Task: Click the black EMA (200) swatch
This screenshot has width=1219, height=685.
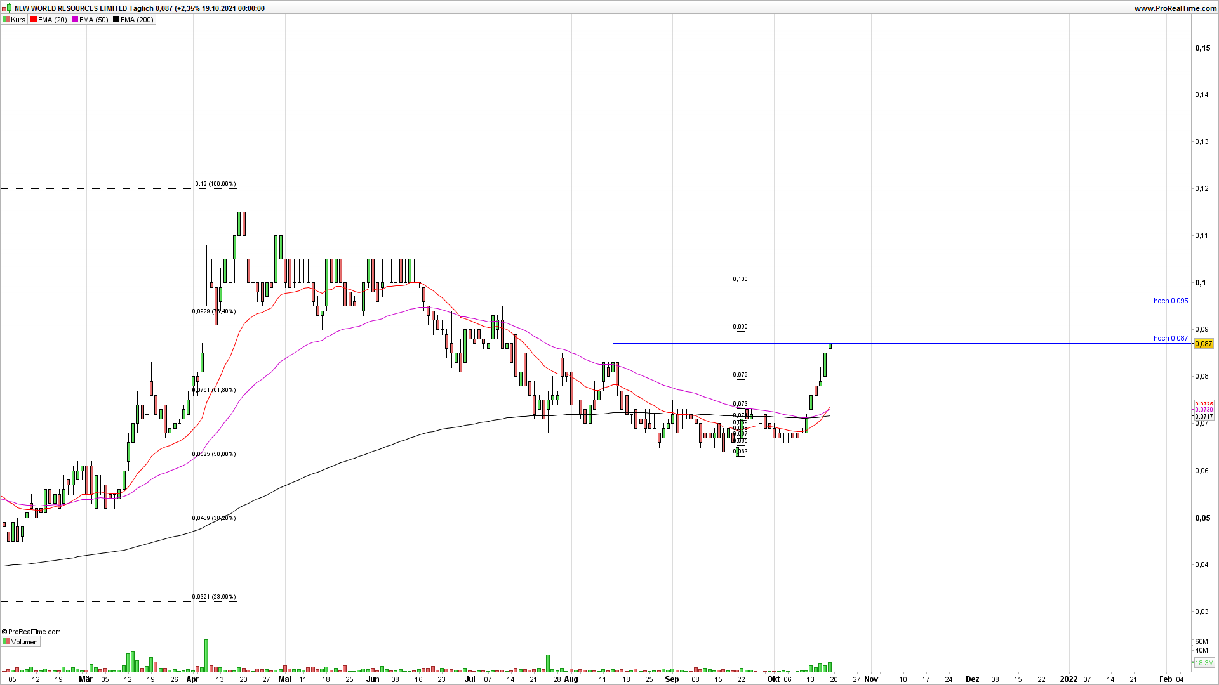Action: (x=116, y=20)
